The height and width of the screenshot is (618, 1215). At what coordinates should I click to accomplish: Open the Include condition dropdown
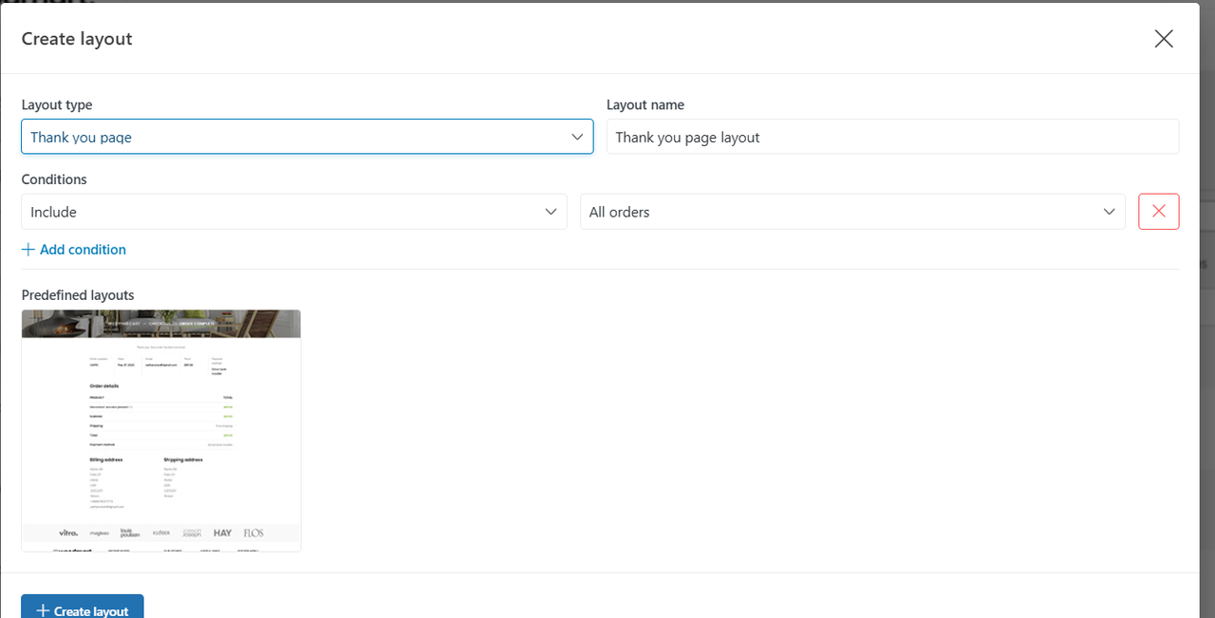294,212
